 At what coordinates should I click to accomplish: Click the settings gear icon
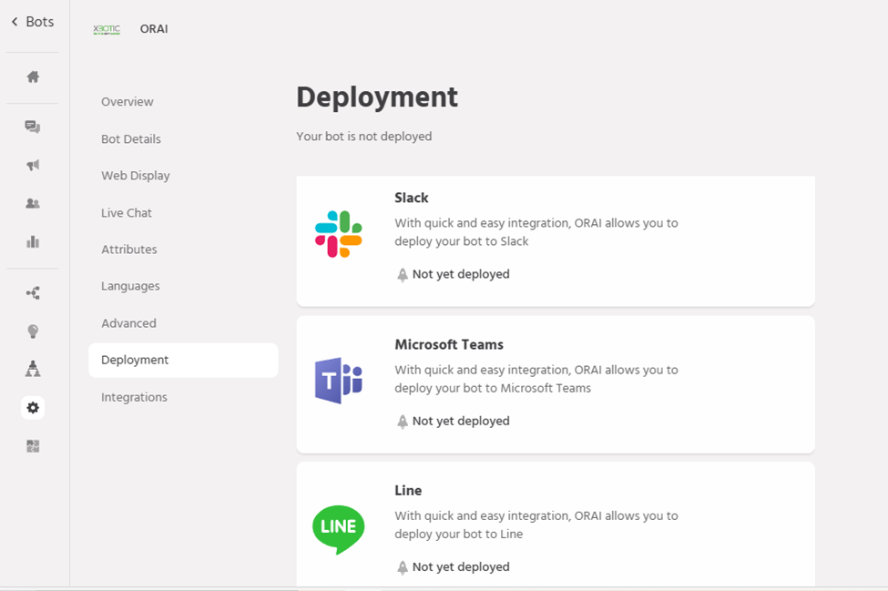33,408
